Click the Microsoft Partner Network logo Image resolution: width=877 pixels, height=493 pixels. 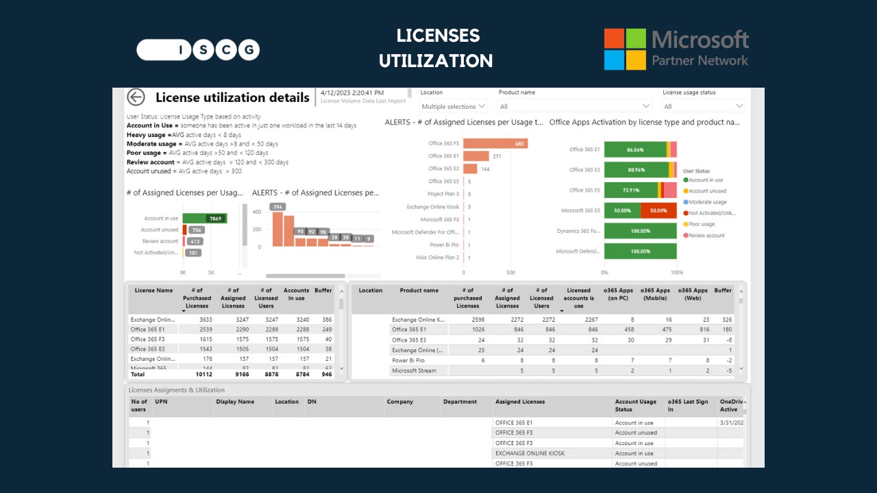(x=676, y=49)
